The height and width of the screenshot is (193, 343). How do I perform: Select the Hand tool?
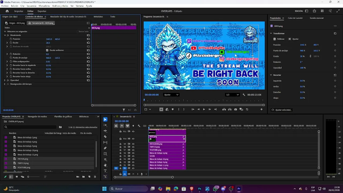(x=105, y=165)
